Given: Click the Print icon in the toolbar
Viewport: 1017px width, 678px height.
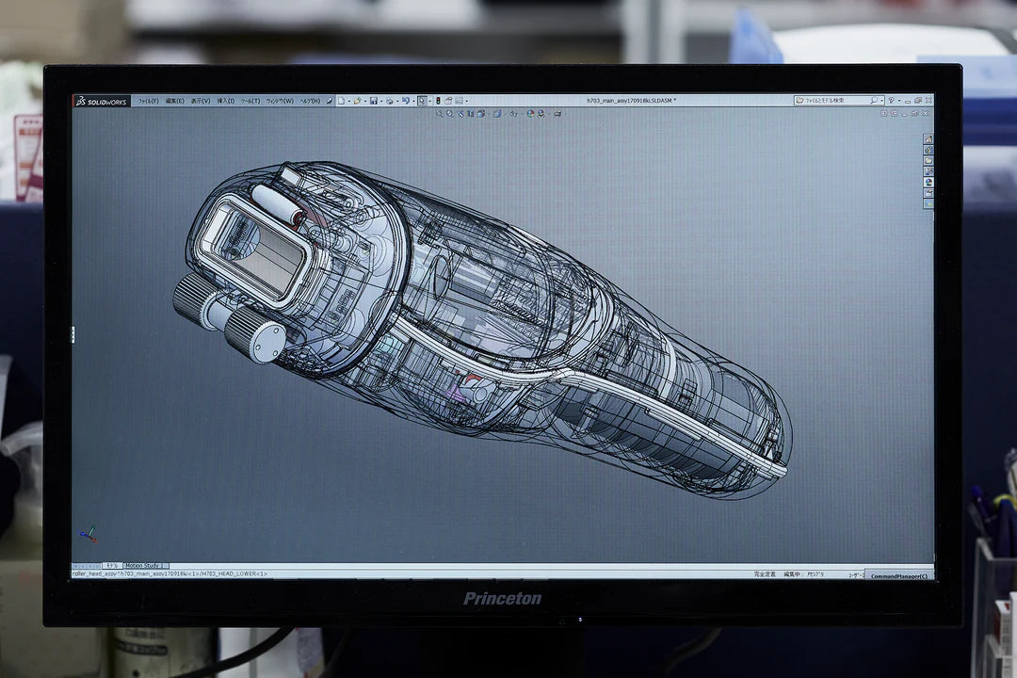Looking at the screenshot, I should [x=389, y=101].
